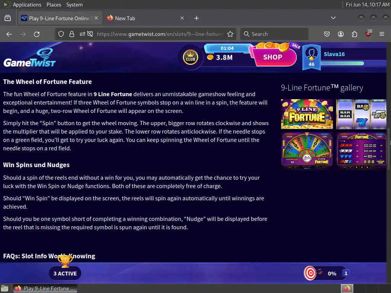Open the Firefox hamburger menu
The image size is (391, 293).
tap(382, 34)
